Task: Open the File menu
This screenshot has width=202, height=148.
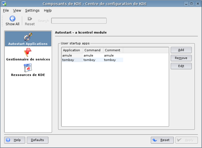Action: (6, 10)
